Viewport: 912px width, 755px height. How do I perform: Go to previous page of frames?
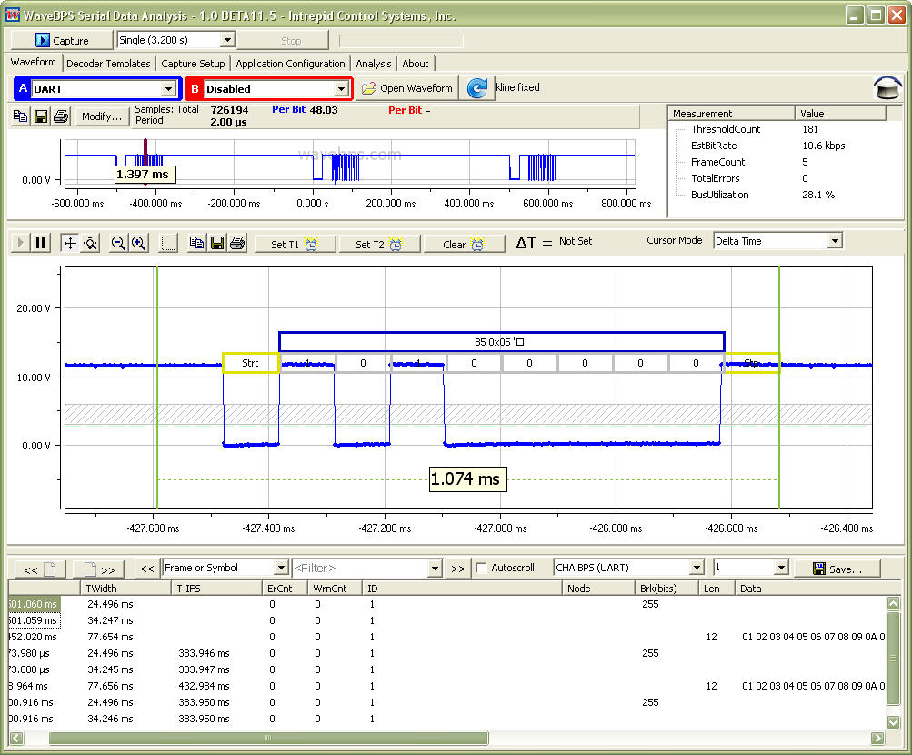coord(39,569)
